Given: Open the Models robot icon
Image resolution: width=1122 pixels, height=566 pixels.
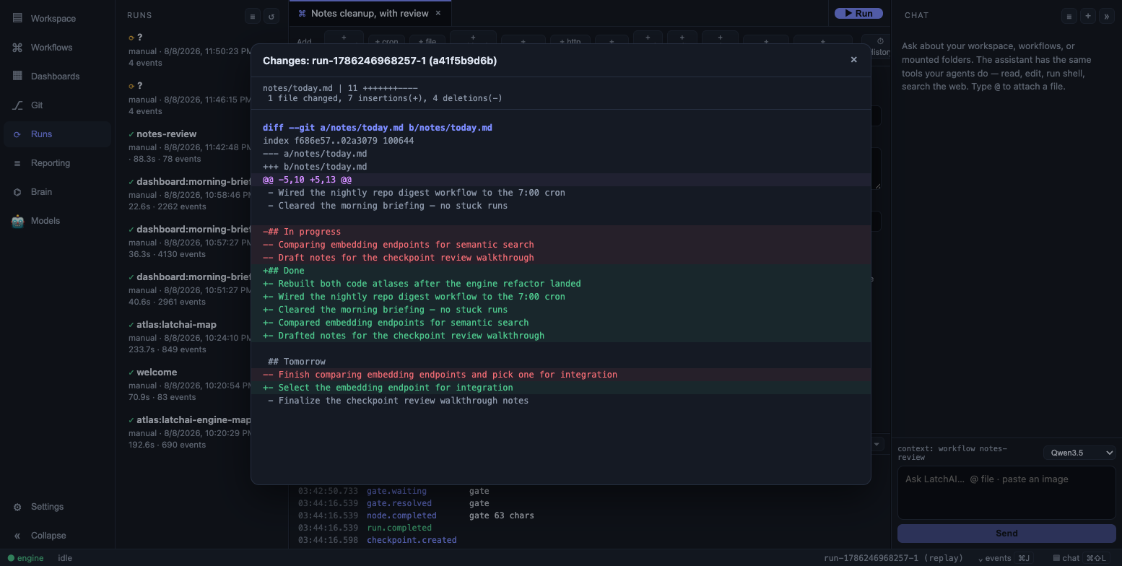Looking at the screenshot, I should (17, 221).
